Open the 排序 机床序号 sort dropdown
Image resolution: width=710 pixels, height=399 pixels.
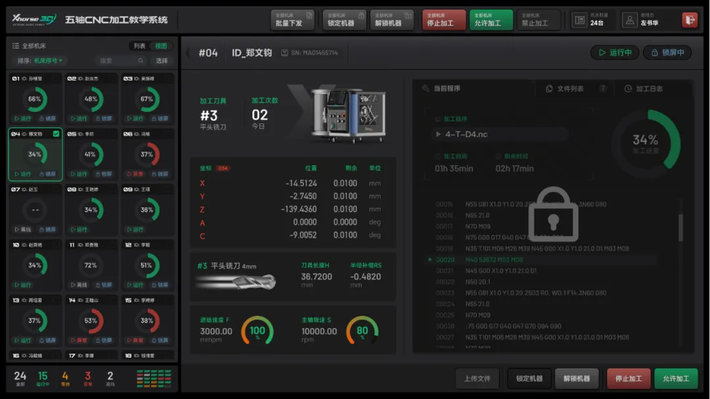[x=40, y=60]
